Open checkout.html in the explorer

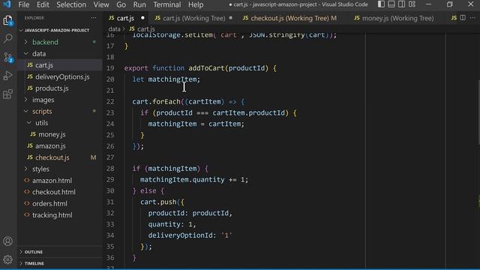(x=60, y=192)
